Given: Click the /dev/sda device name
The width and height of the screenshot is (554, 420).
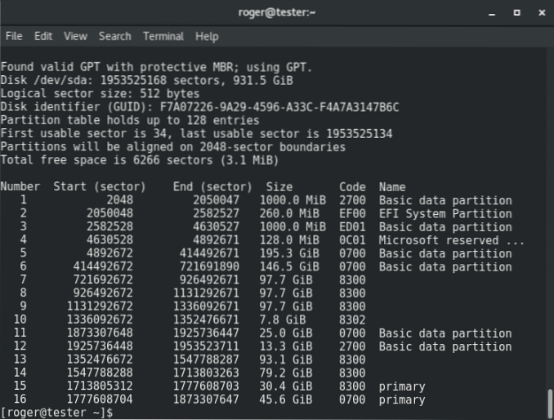Looking at the screenshot, I should click(x=63, y=81).
